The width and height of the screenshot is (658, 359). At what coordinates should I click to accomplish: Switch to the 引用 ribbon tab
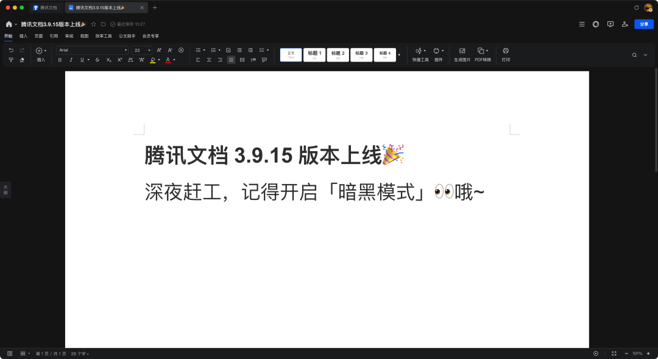[54, 36]
